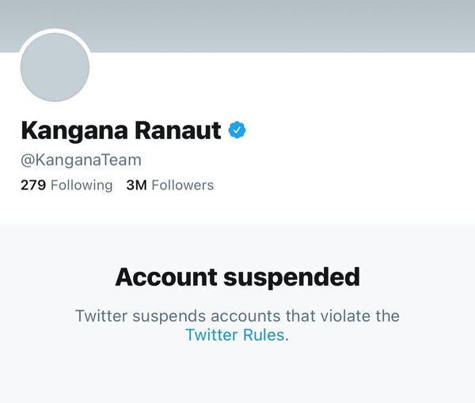This screenshot has height=403, width=475.
Task: Click the word 'violate' in the notice
Action: tap(346, 316)
